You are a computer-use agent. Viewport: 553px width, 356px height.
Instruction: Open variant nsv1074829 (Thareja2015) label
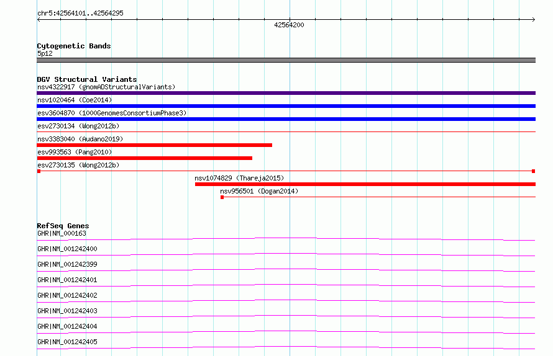(239, 178)
